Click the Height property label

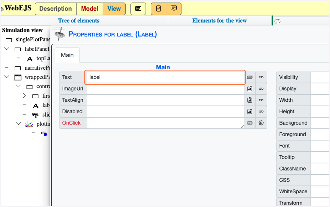pyautogui.click(x=293, y=112)
